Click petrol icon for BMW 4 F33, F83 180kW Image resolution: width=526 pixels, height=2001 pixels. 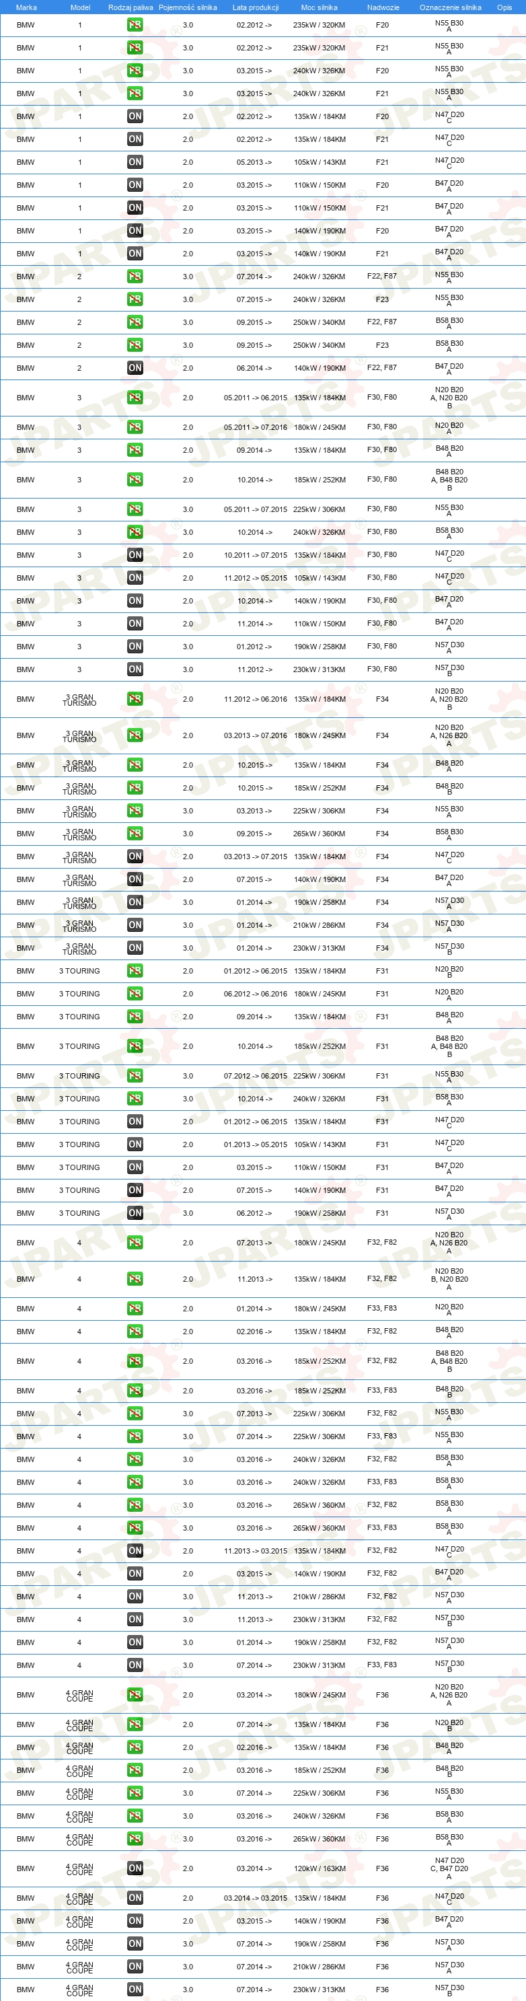[135, 1309]
